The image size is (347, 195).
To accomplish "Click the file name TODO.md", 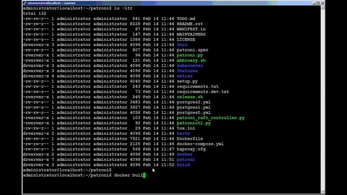I will pos(186,19).
